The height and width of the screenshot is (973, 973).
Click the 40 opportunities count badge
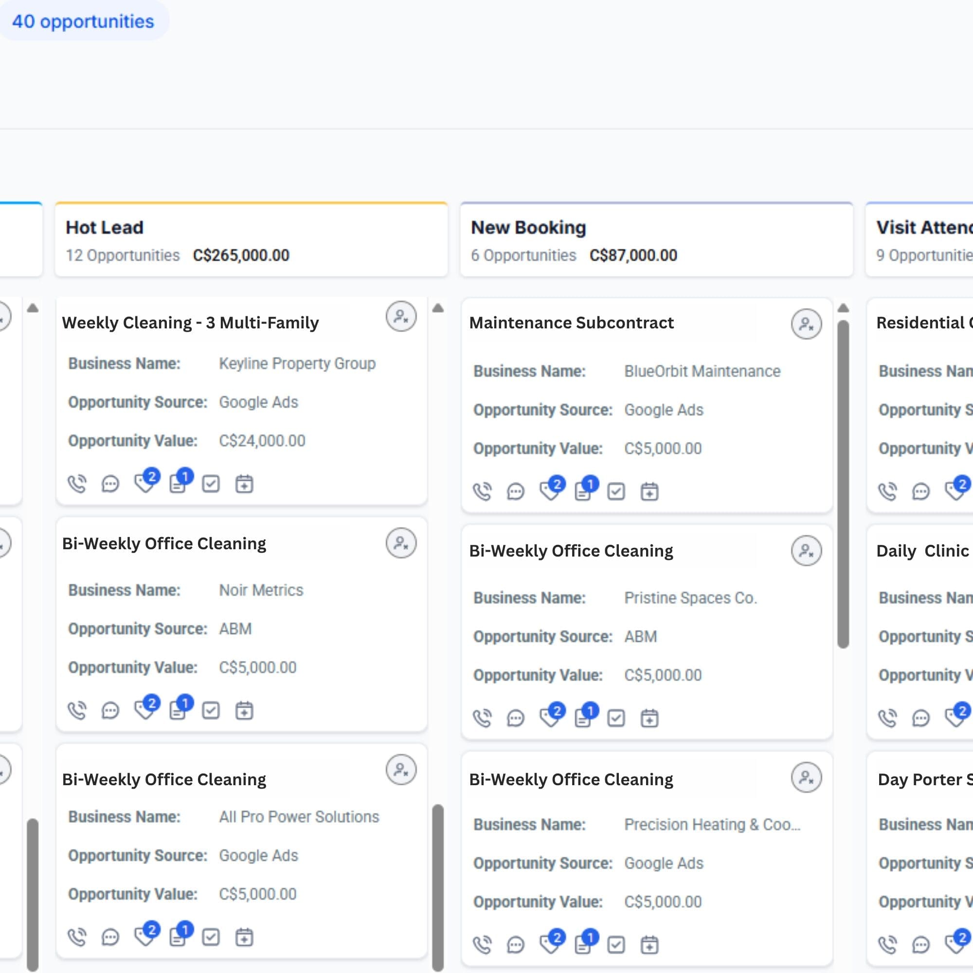click(x=83, y=21)
